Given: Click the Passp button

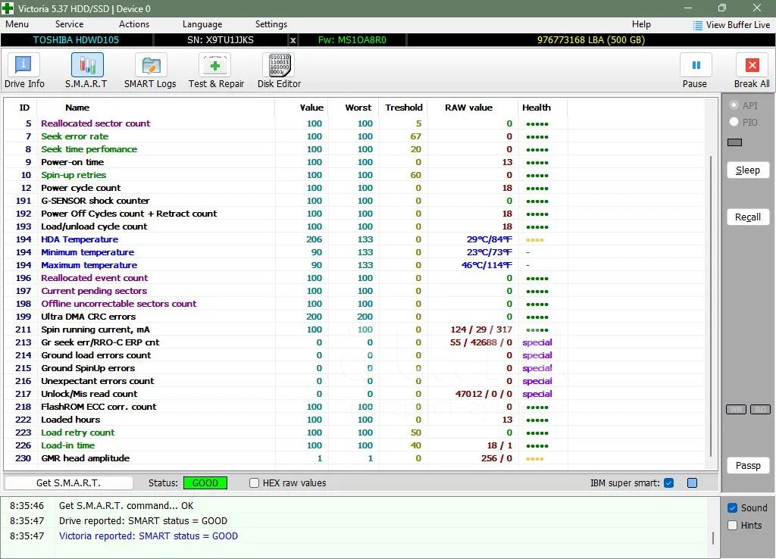Looking at the screenshot, I should click(x=747, y=465).
